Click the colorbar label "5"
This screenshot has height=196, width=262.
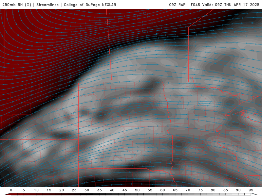(24, 190)
